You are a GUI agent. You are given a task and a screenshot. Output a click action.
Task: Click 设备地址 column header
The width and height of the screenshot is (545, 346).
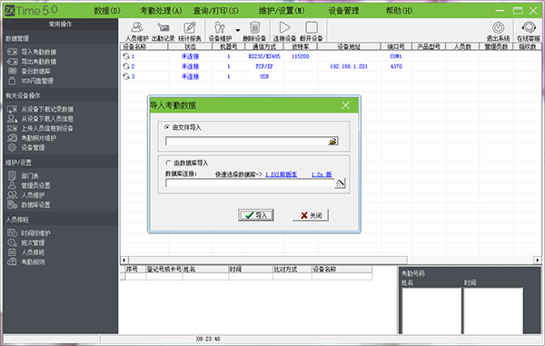(x=349, y=46)
